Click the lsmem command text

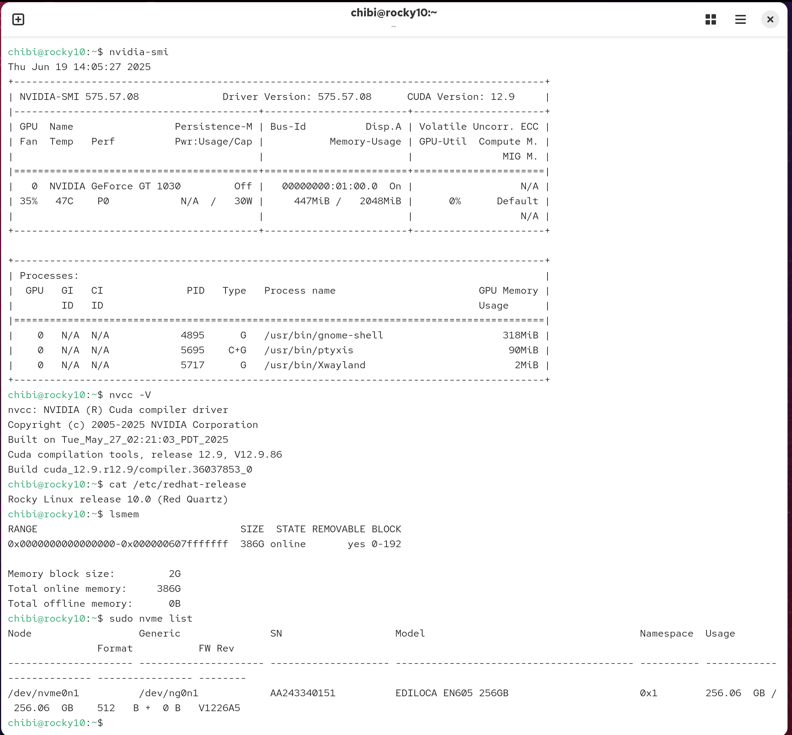pos(124,514)
